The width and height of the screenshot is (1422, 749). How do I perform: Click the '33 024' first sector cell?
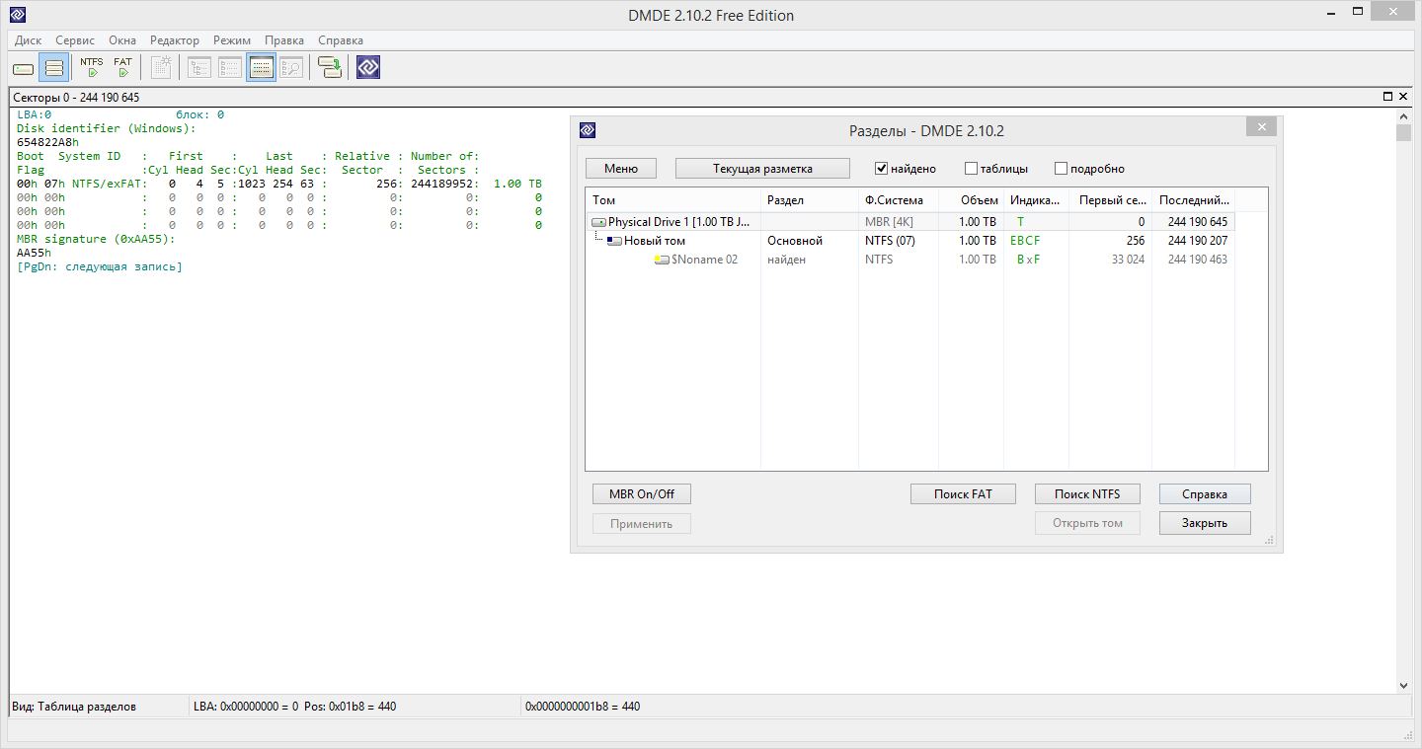[1128, 260]
